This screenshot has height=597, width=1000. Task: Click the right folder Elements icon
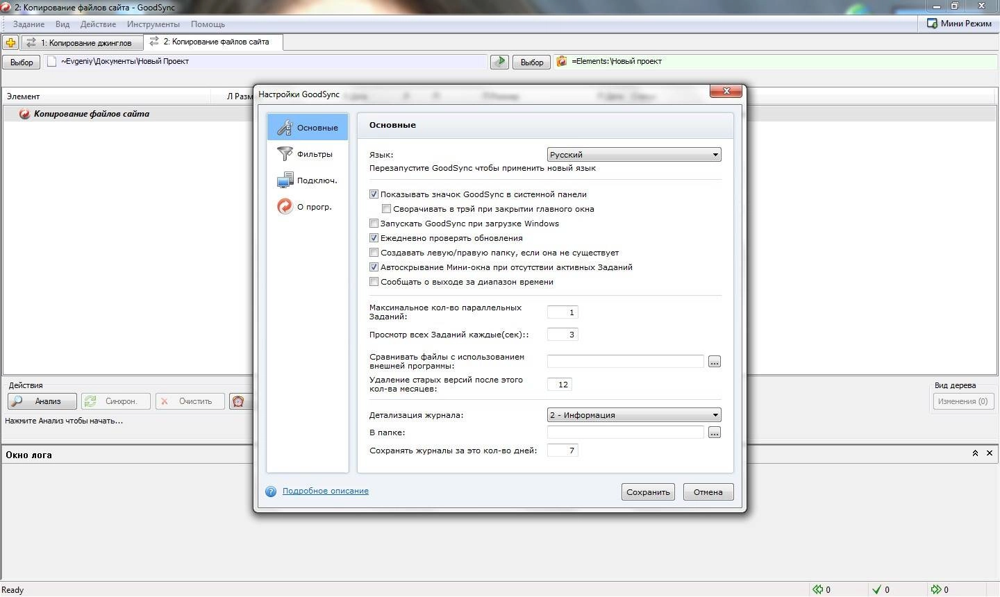tap(562, 61)
